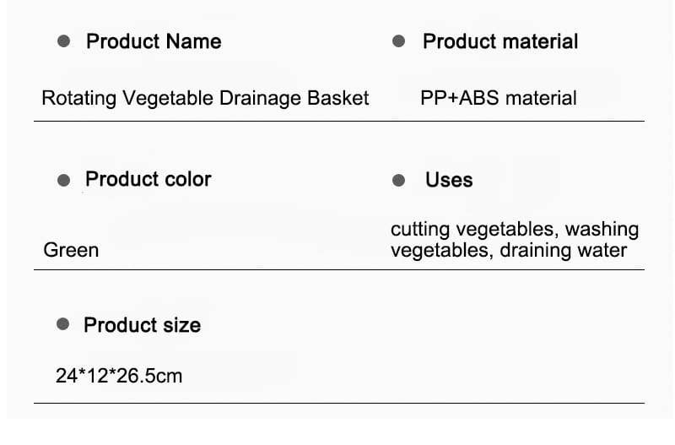Click the bullet beside Product color
Viewport: 675px width, 445px height.
63,180
